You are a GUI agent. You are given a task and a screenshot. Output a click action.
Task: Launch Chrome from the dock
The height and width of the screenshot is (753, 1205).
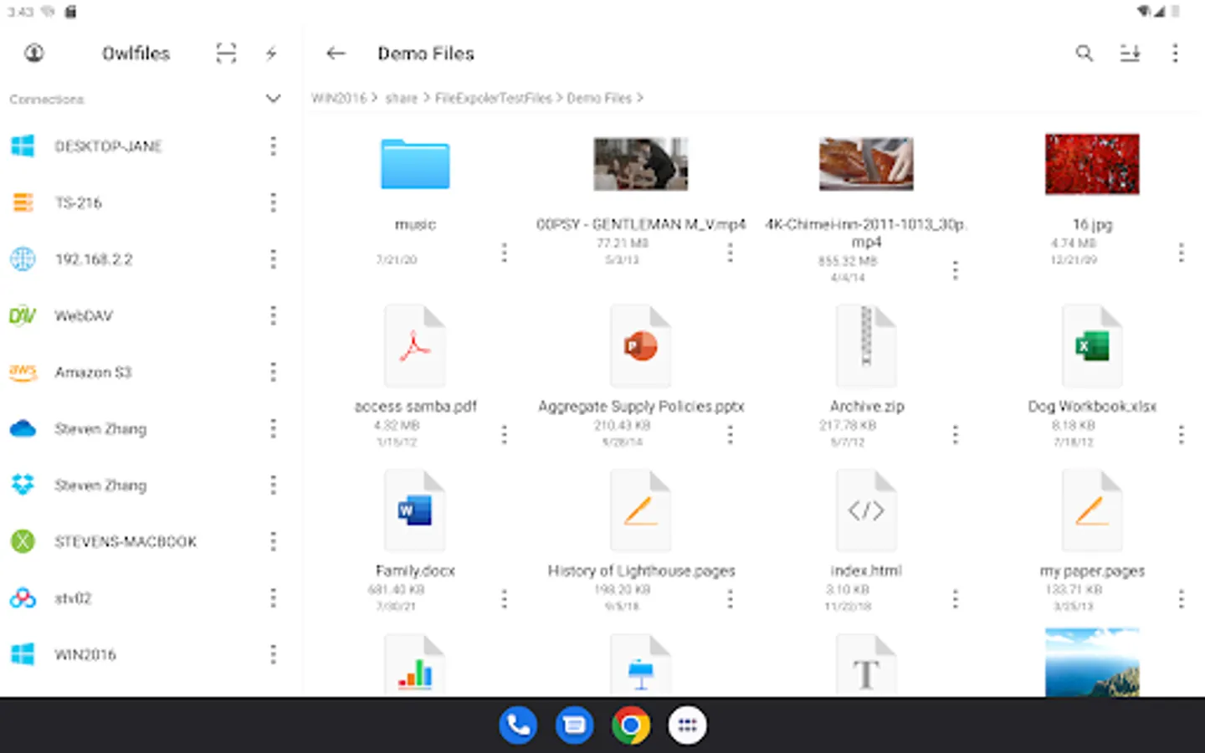(x=631, y=725)
